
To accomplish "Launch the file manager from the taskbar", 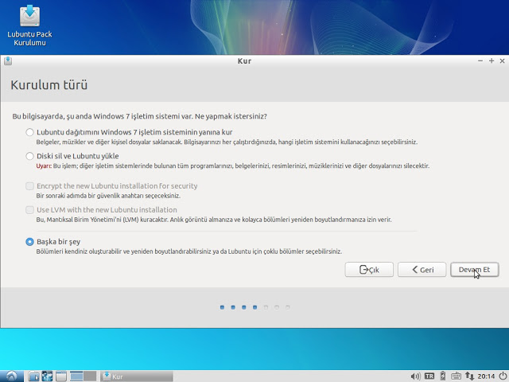I will click(x=34, y=376).
